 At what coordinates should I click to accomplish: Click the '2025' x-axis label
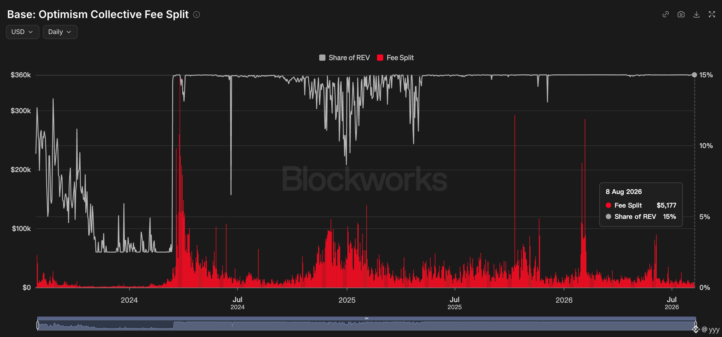coord(347,300)
